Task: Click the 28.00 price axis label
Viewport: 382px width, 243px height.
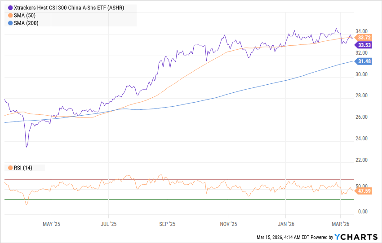Action: click(x=361, y=95)
